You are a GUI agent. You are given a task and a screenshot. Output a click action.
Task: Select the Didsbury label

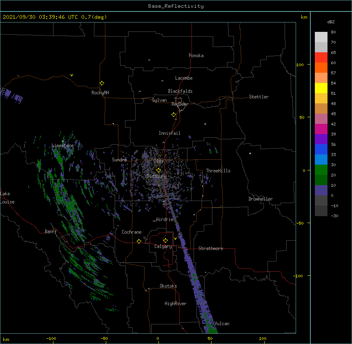click(157, 176)
